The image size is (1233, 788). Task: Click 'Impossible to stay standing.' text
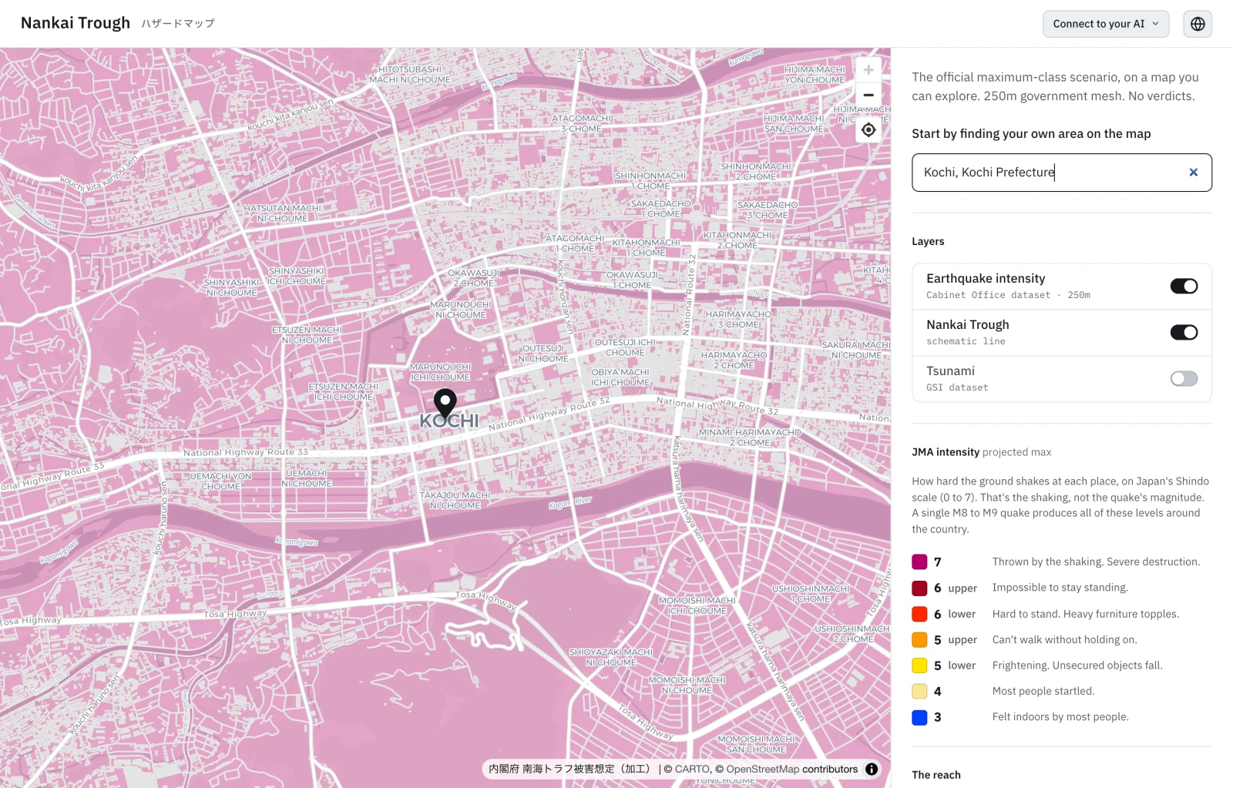1060,588
